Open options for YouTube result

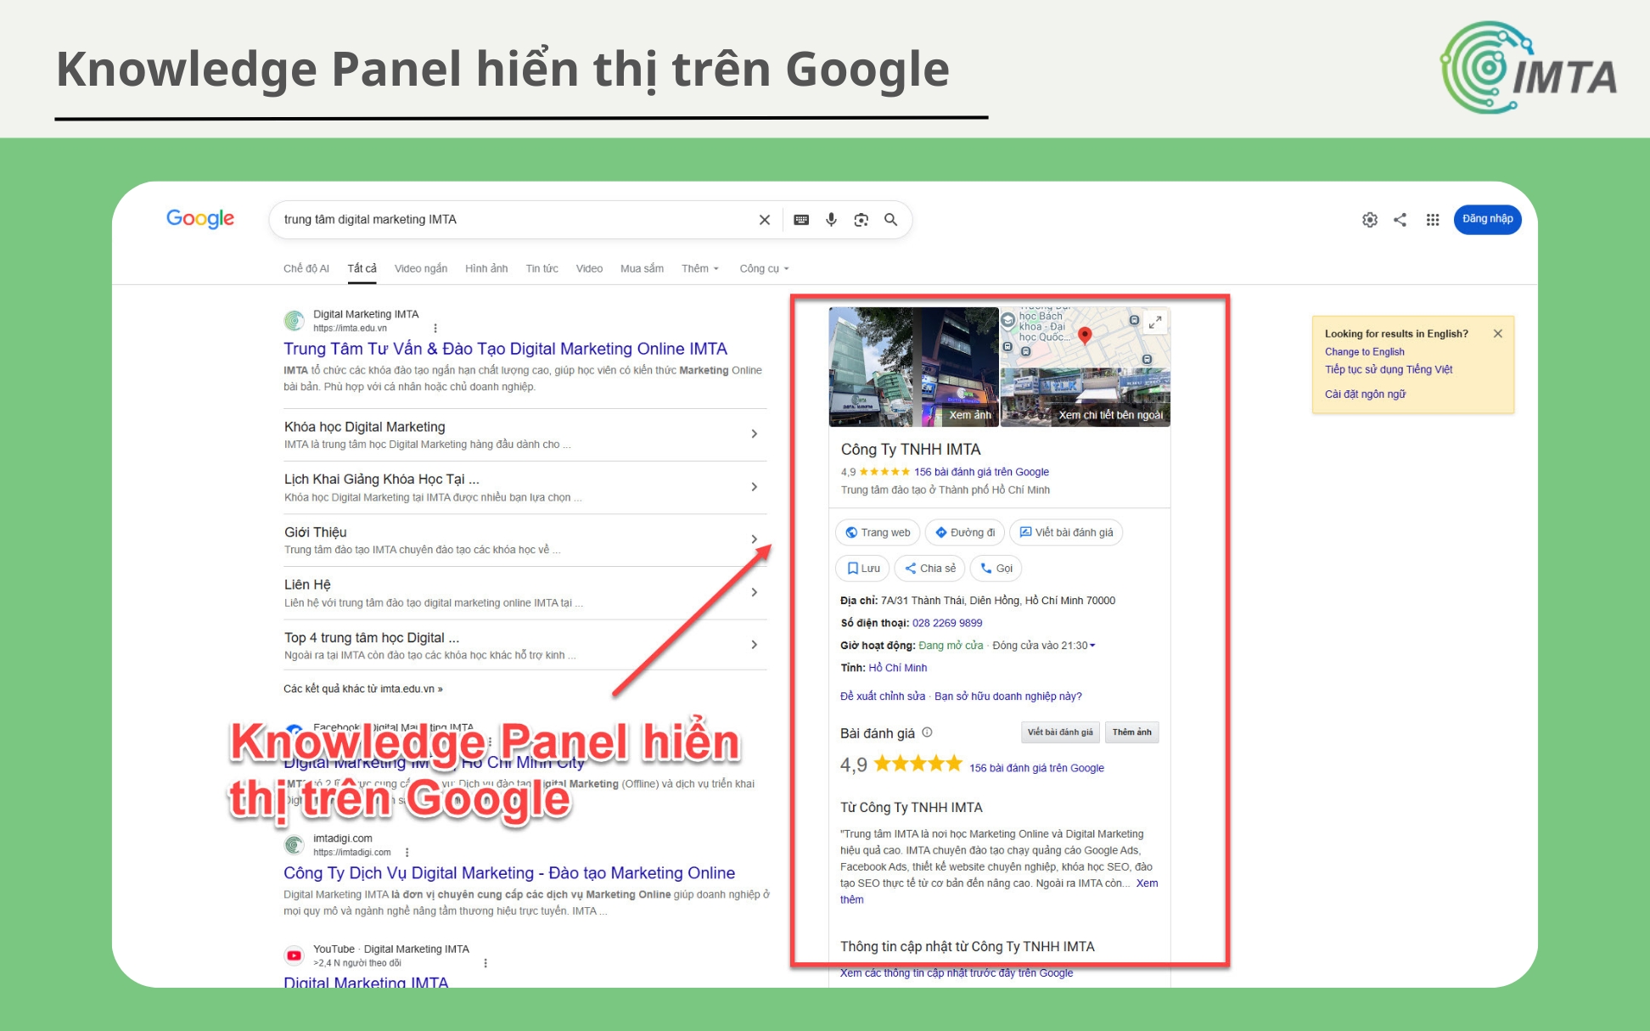click(x=485, y=963)
